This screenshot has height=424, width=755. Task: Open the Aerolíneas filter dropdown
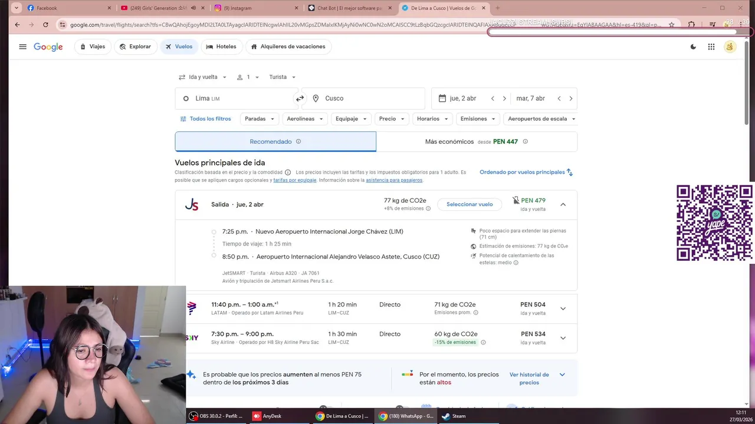pyautogui.click(x=305, y=119)
